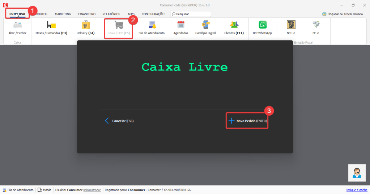
Task: Open the RELATÓRIOS tab
Action: [x=111, y=14]
